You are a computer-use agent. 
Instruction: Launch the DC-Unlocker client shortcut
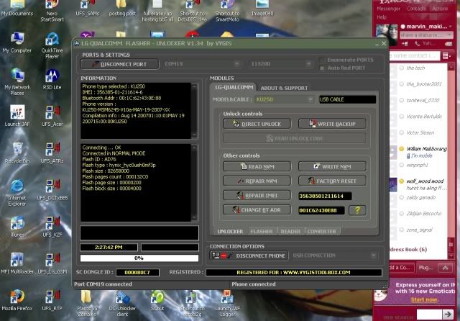(x=122, y=303)
